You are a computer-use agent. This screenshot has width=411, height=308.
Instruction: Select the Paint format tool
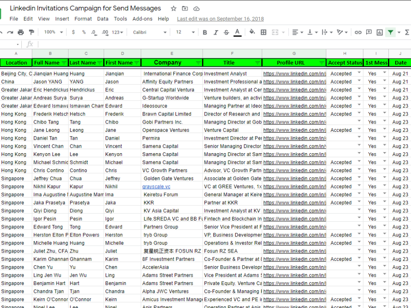tap(32, 32)
